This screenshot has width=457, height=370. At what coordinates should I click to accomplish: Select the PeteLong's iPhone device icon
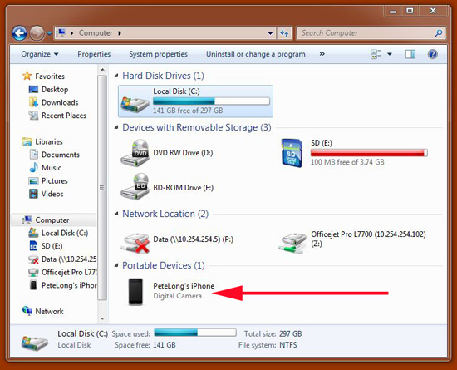[x=135, y=292]
